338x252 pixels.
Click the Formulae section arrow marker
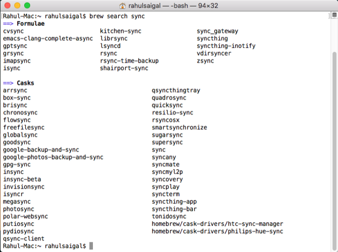(x=8, y=24)
